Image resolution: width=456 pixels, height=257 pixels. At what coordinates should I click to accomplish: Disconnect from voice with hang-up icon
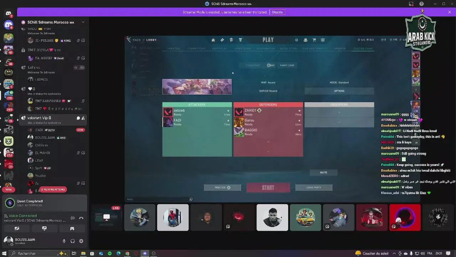coord(81,218)
